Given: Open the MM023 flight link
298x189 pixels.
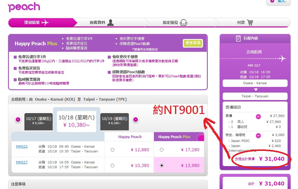Looking at the screenshot, I should [22, 146].
